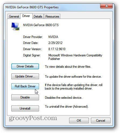Cancel the properties dialog
Image resolution: width=120 pixels, height=133 pixels.
point(101,121)
